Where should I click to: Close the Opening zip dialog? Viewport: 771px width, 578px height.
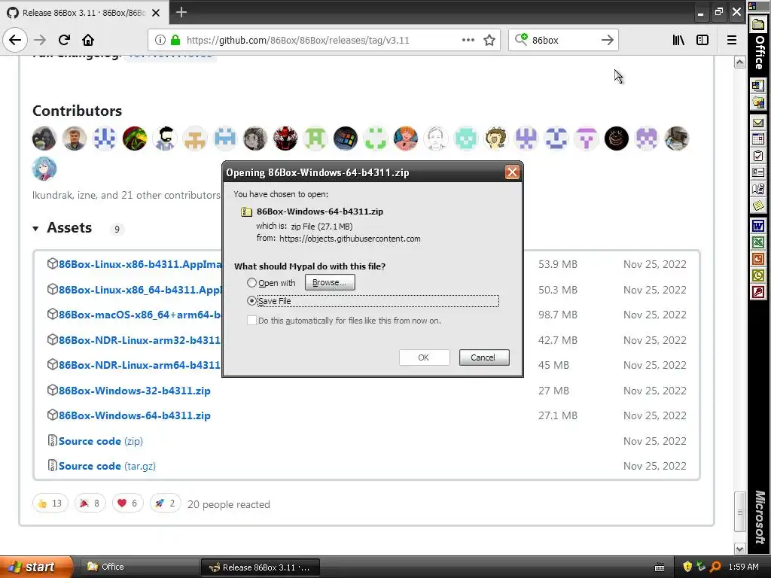[x=512, y=172]
